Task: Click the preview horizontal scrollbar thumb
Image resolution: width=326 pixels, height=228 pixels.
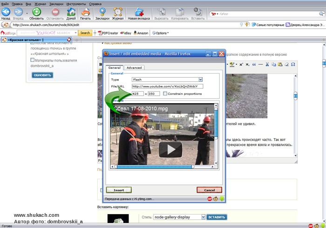Action: 154,167
